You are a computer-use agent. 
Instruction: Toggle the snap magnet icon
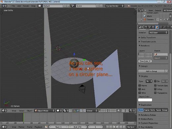point(127,110)
